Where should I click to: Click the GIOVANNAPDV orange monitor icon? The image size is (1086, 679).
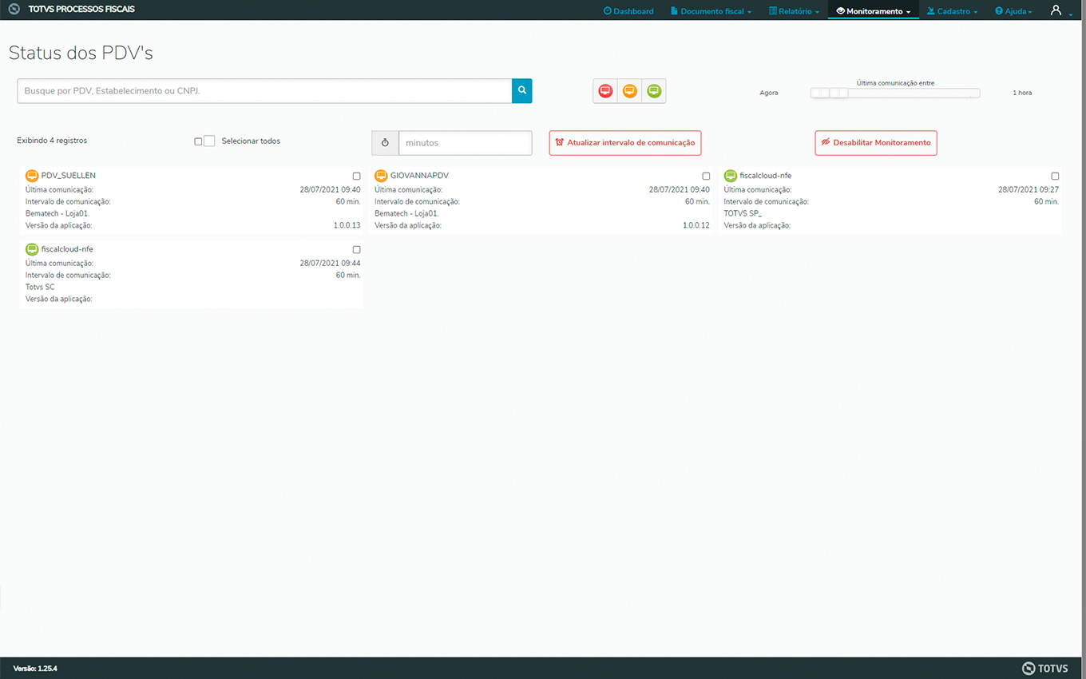click(x=381, y=176)
